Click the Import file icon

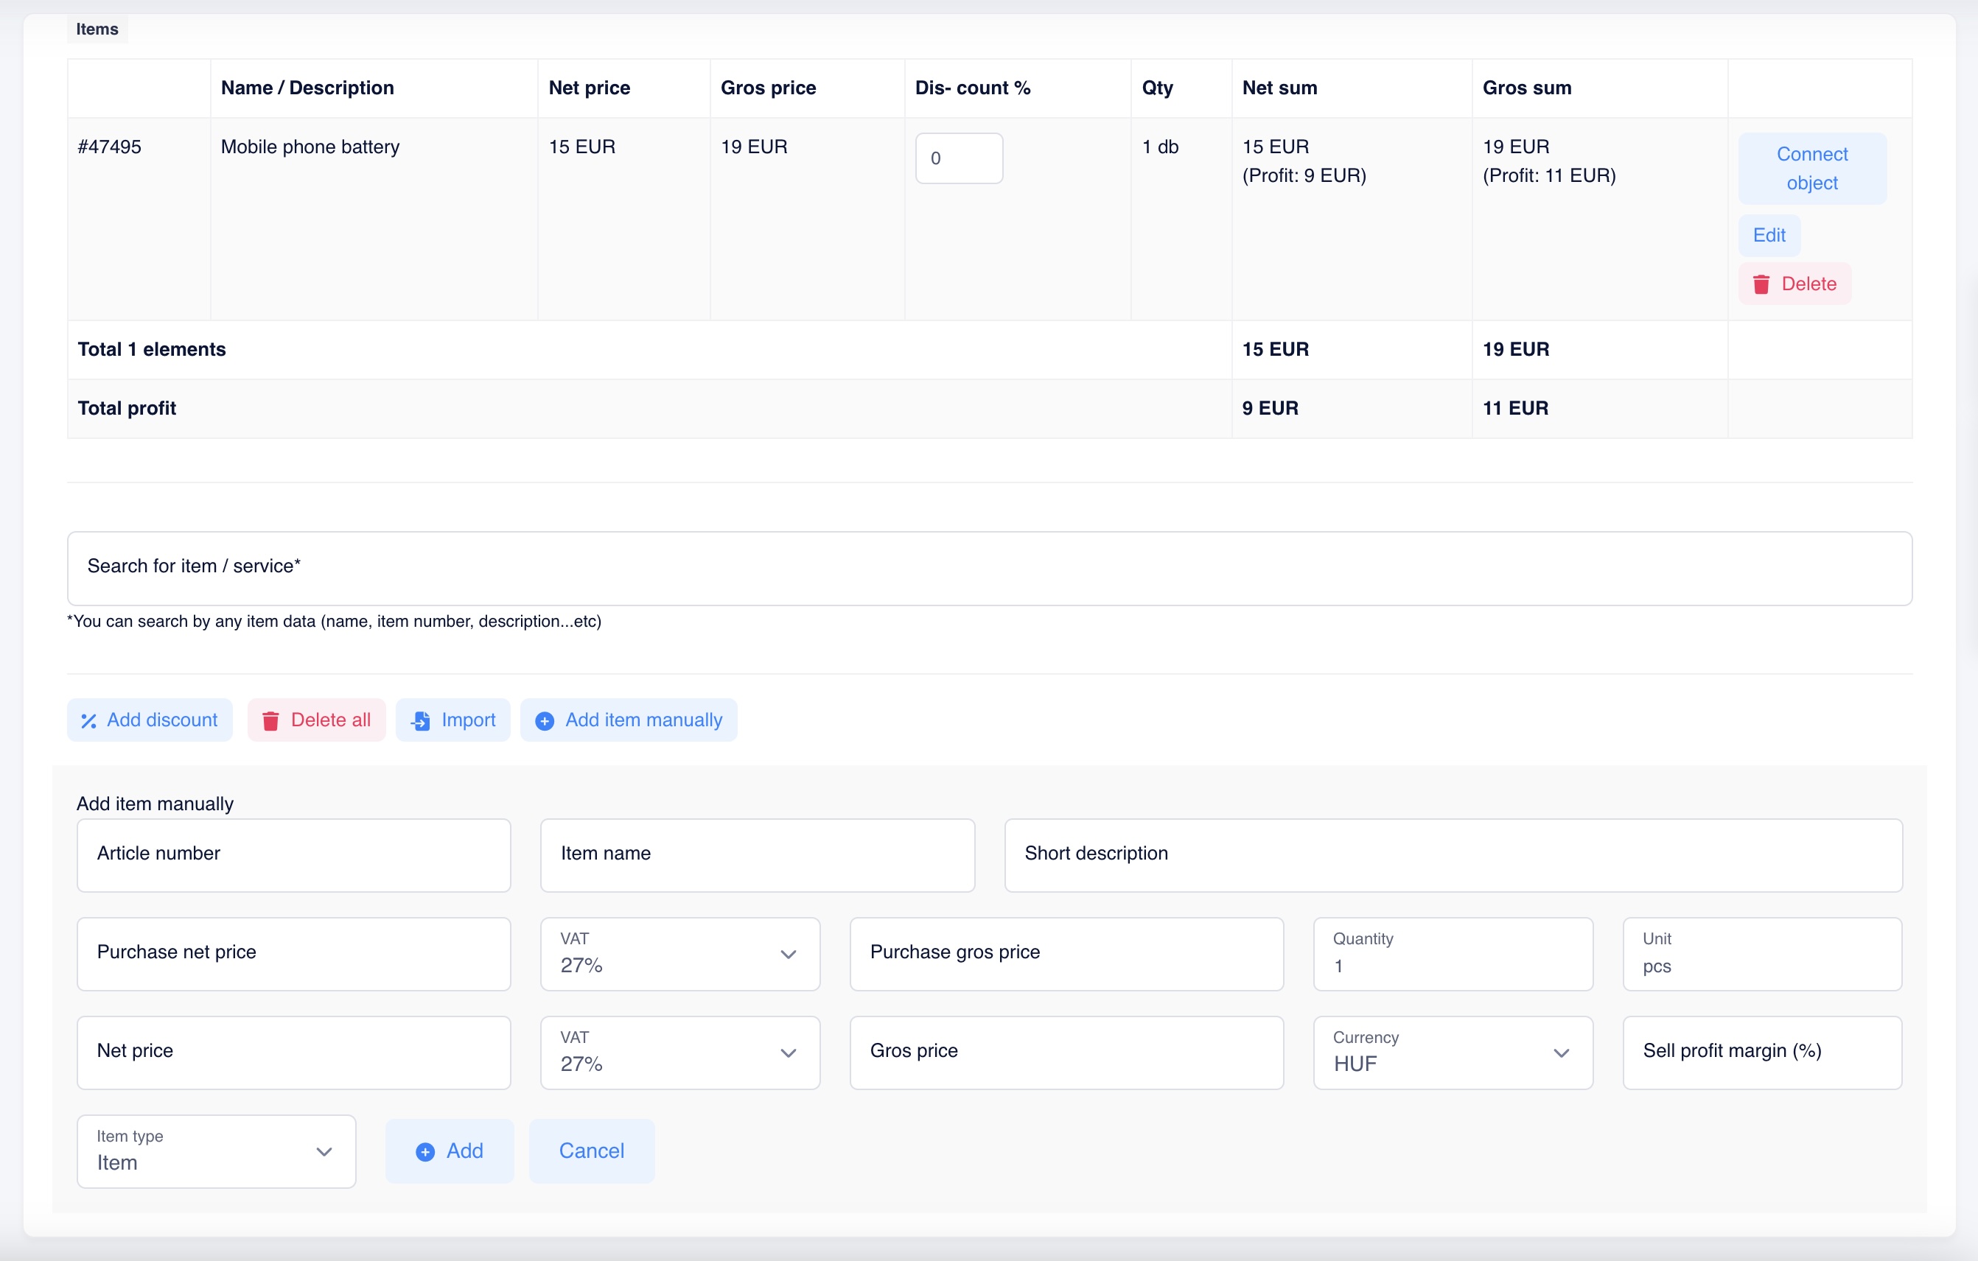coord(421,721)
